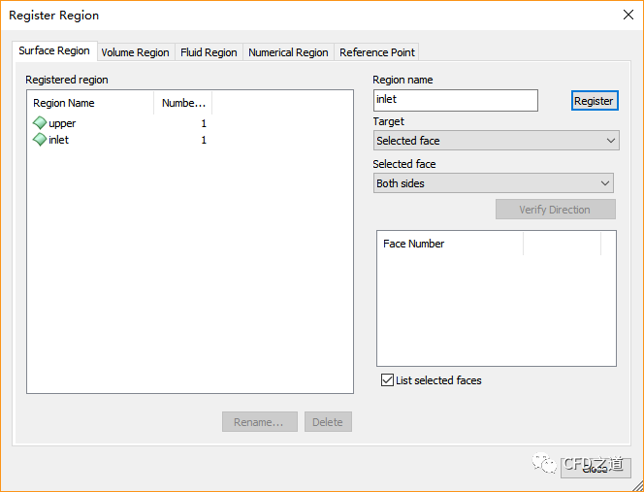Open the Selected face dropdown showing Both sides

494,183
